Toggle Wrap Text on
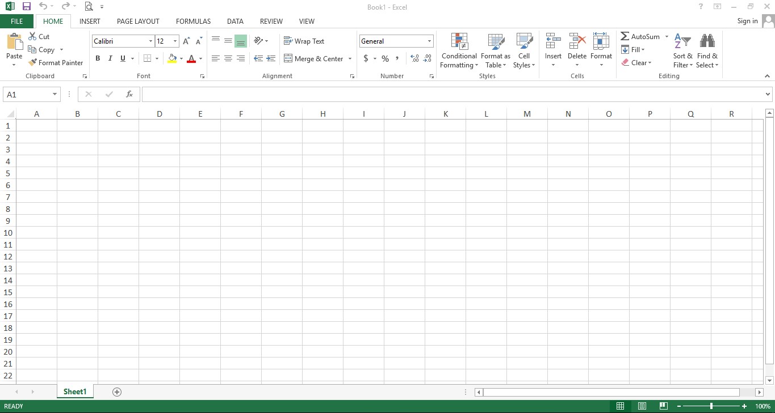775x413 pixels. (x=304, y=41)
